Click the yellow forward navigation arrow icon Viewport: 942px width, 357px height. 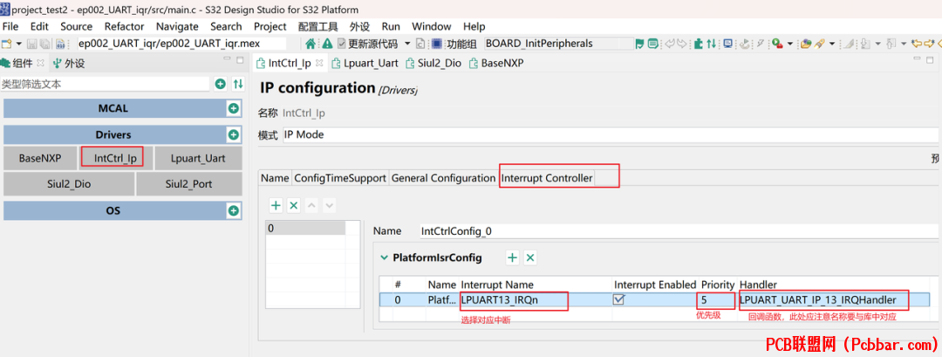pos(930,44)
